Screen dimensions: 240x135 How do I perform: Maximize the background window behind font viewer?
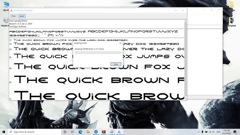pyautogui.click(x=211, y=9)
